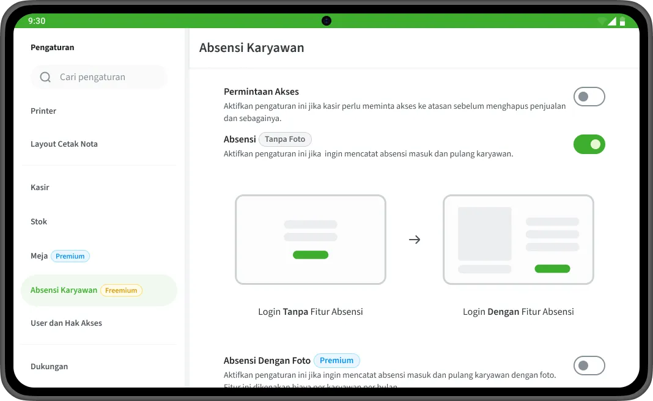Viewport: 653px width, 401px height.
Task: Enable the Absensi Dengan Foto switch
Action: click(589, 366)
